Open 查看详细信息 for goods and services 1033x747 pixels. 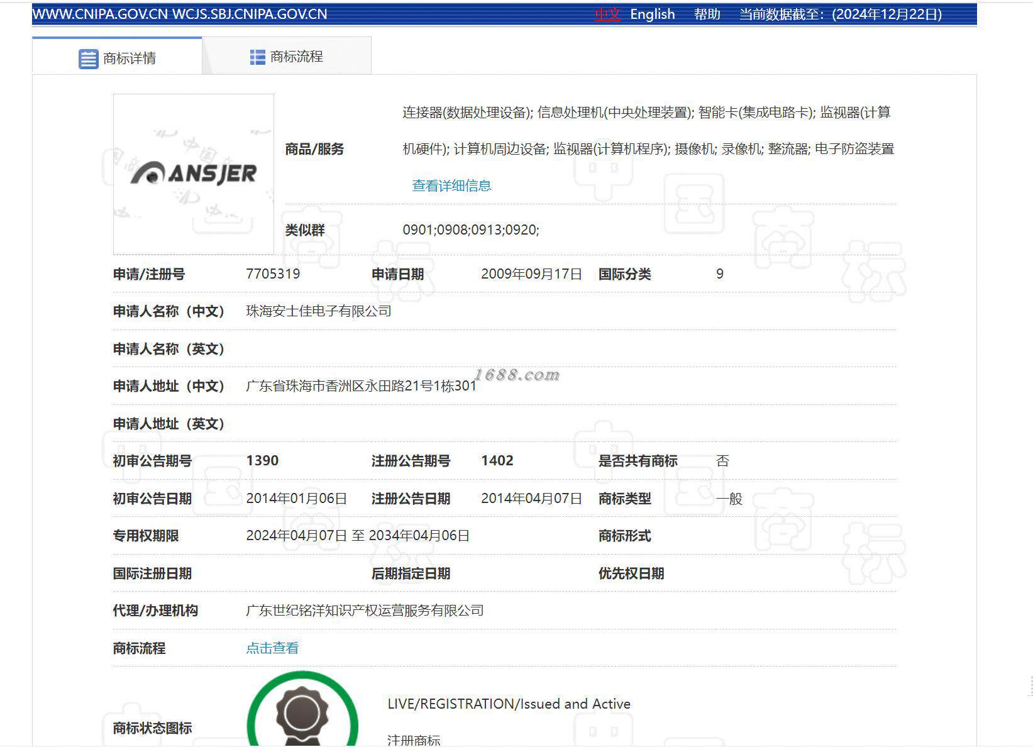tap(451, 186)
